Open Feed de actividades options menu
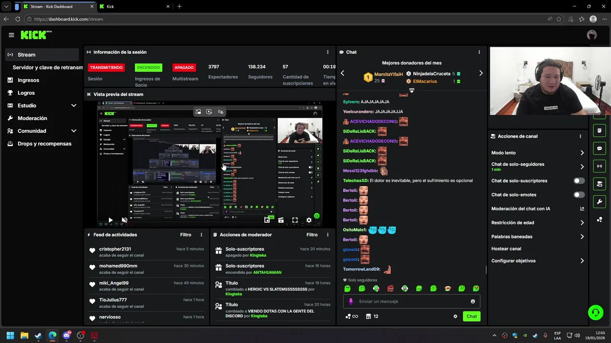This screenshot has height=343, width=611. coord(201,235)
